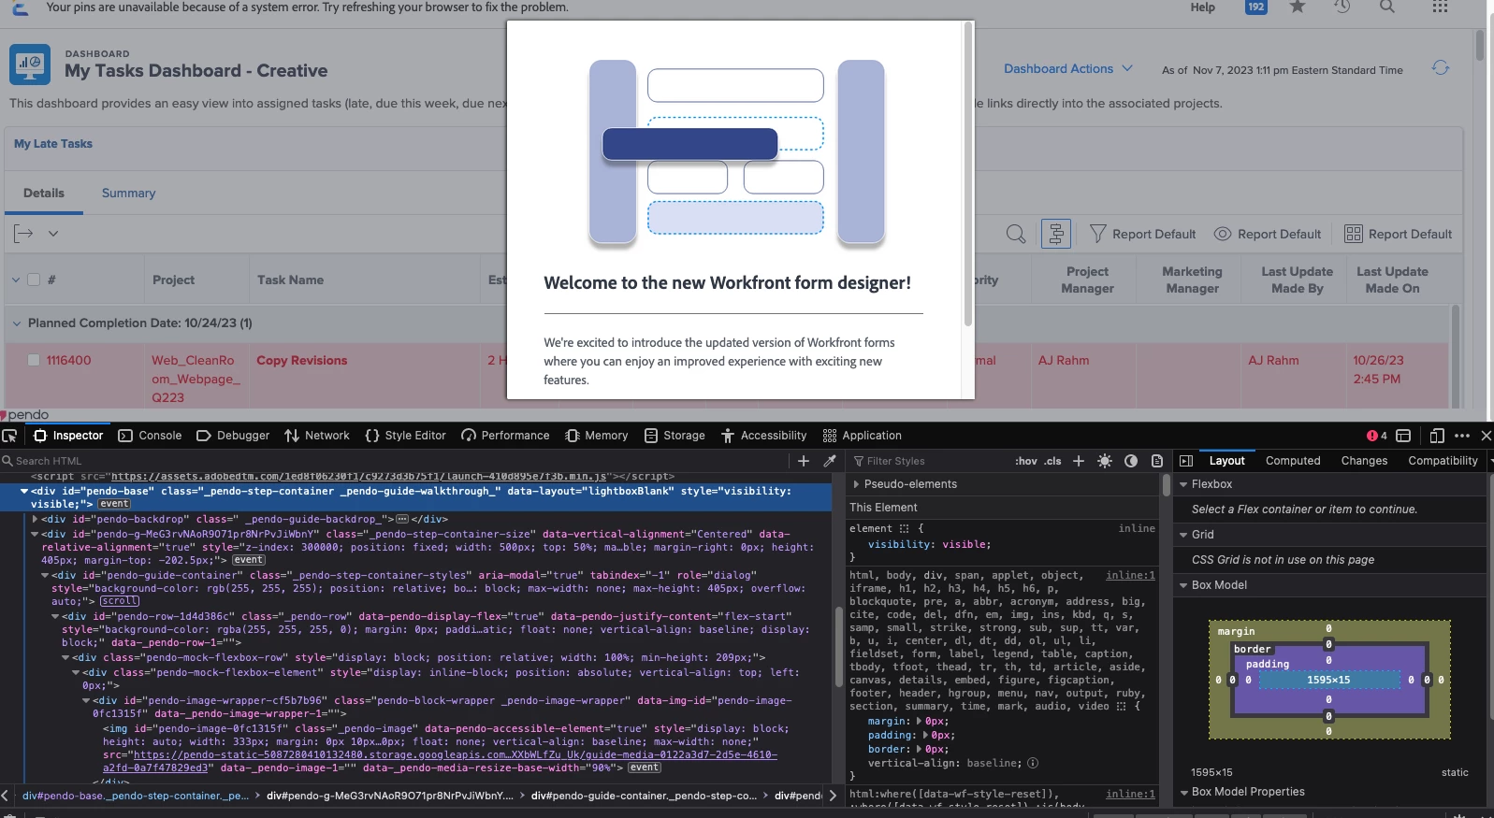This screenshot has width=1494, height=818.
Task: Open the View Report Default menu
Action: coord(1268,234)
